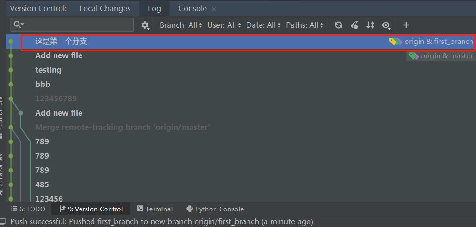Open the log settings gear icon
476x227 pixels.
145,25
